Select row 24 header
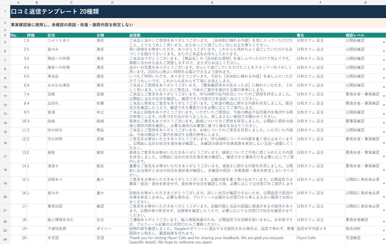The width and height of the screenshot is (386, 244). click(x=5, y=240)
